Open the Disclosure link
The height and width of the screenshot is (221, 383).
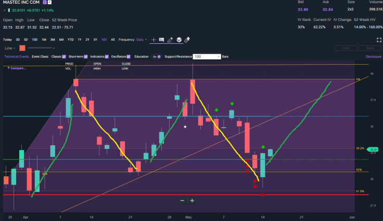pos(373,56)
